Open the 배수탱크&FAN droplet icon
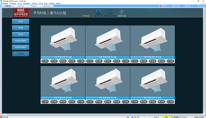This screenshot has height=118, width=206. click(110, 12)
